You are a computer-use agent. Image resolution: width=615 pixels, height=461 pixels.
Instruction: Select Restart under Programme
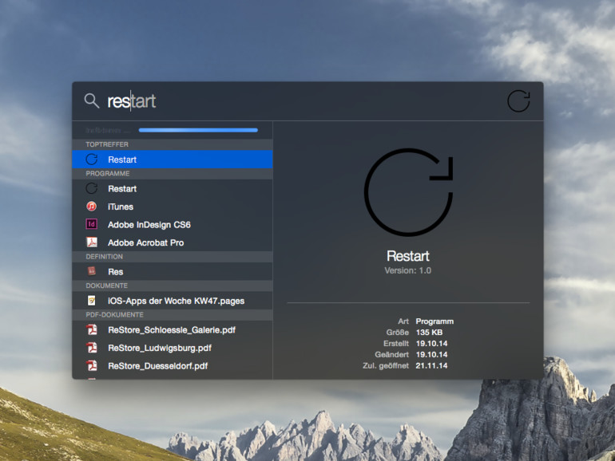[173, 188]
